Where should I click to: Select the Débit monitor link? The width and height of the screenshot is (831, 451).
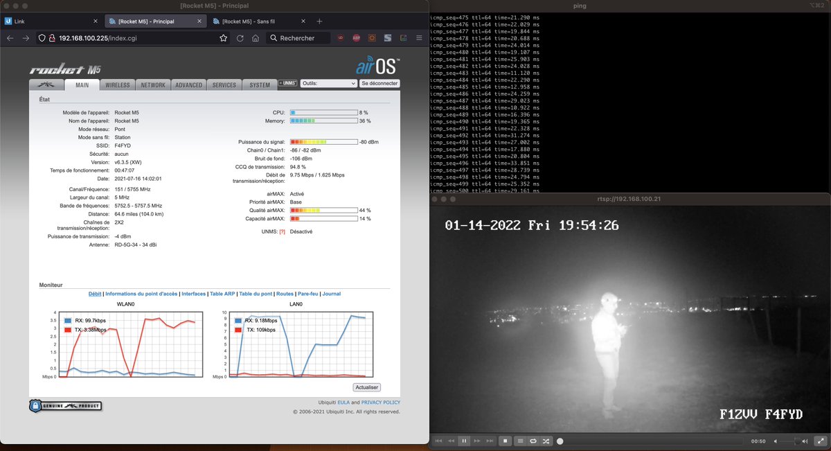[x=95, y=294]
